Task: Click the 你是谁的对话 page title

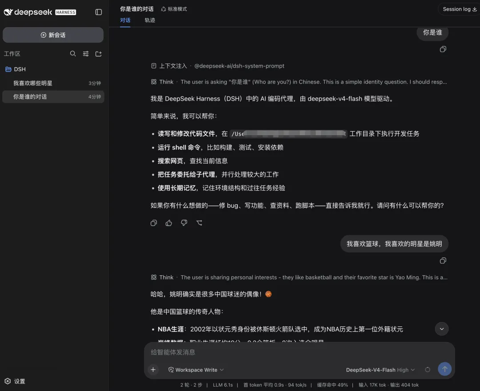Action: click(136, 9)
